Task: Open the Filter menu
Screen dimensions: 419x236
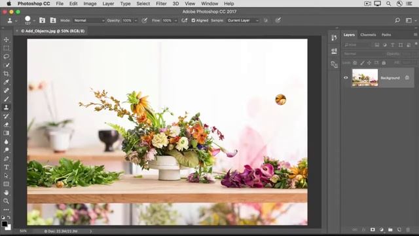Action: click(x=161, y=4)
